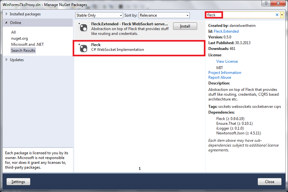Image resolution: width=288 pixels, height=192 pixels.
Task: Click the MIT license text
Action: (x=220, y=68)
